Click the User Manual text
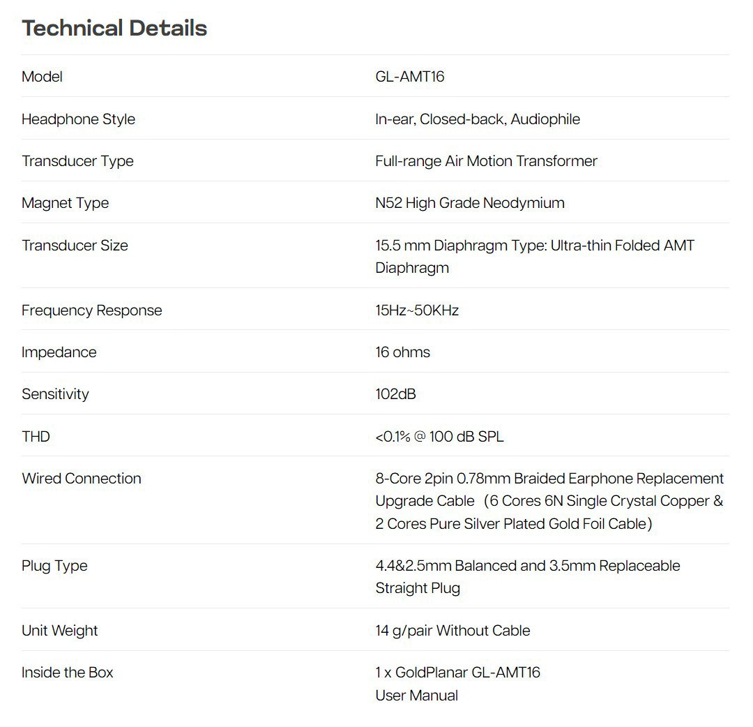The height and width of the screenshot is (727, 753). point(416,696)
